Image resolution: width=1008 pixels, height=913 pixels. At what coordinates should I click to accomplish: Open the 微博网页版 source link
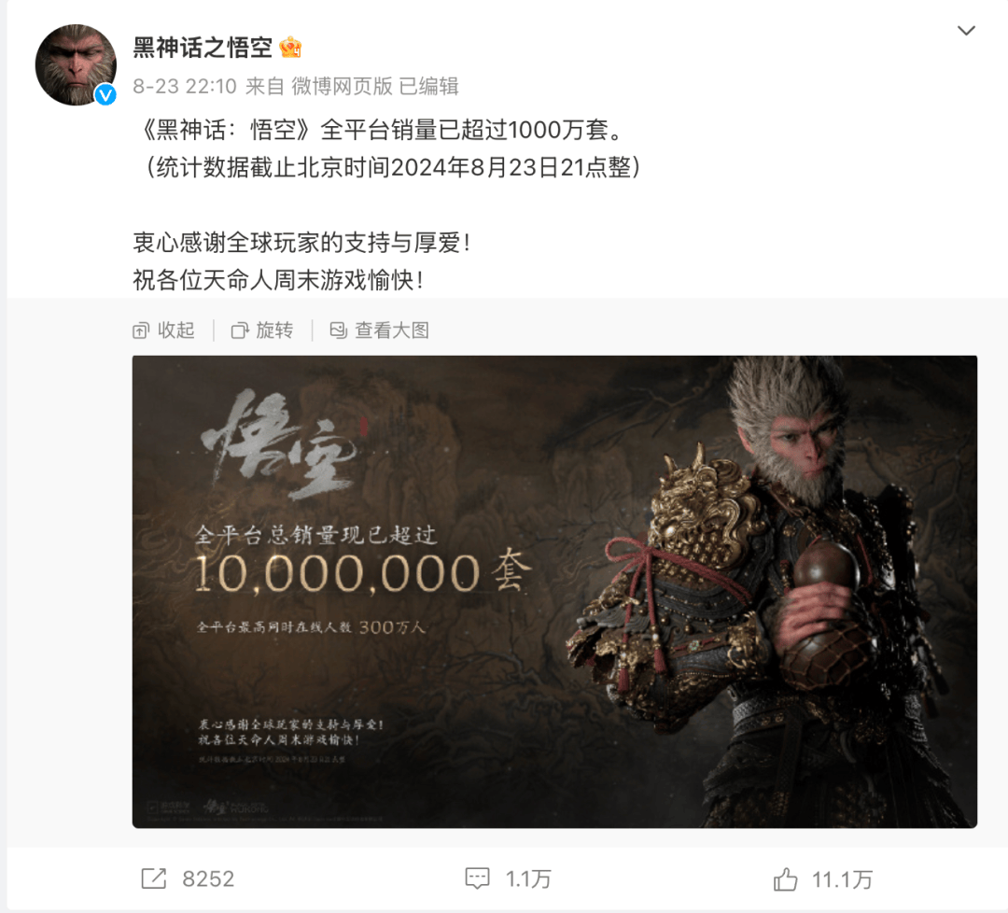click(x=342, y=86)
